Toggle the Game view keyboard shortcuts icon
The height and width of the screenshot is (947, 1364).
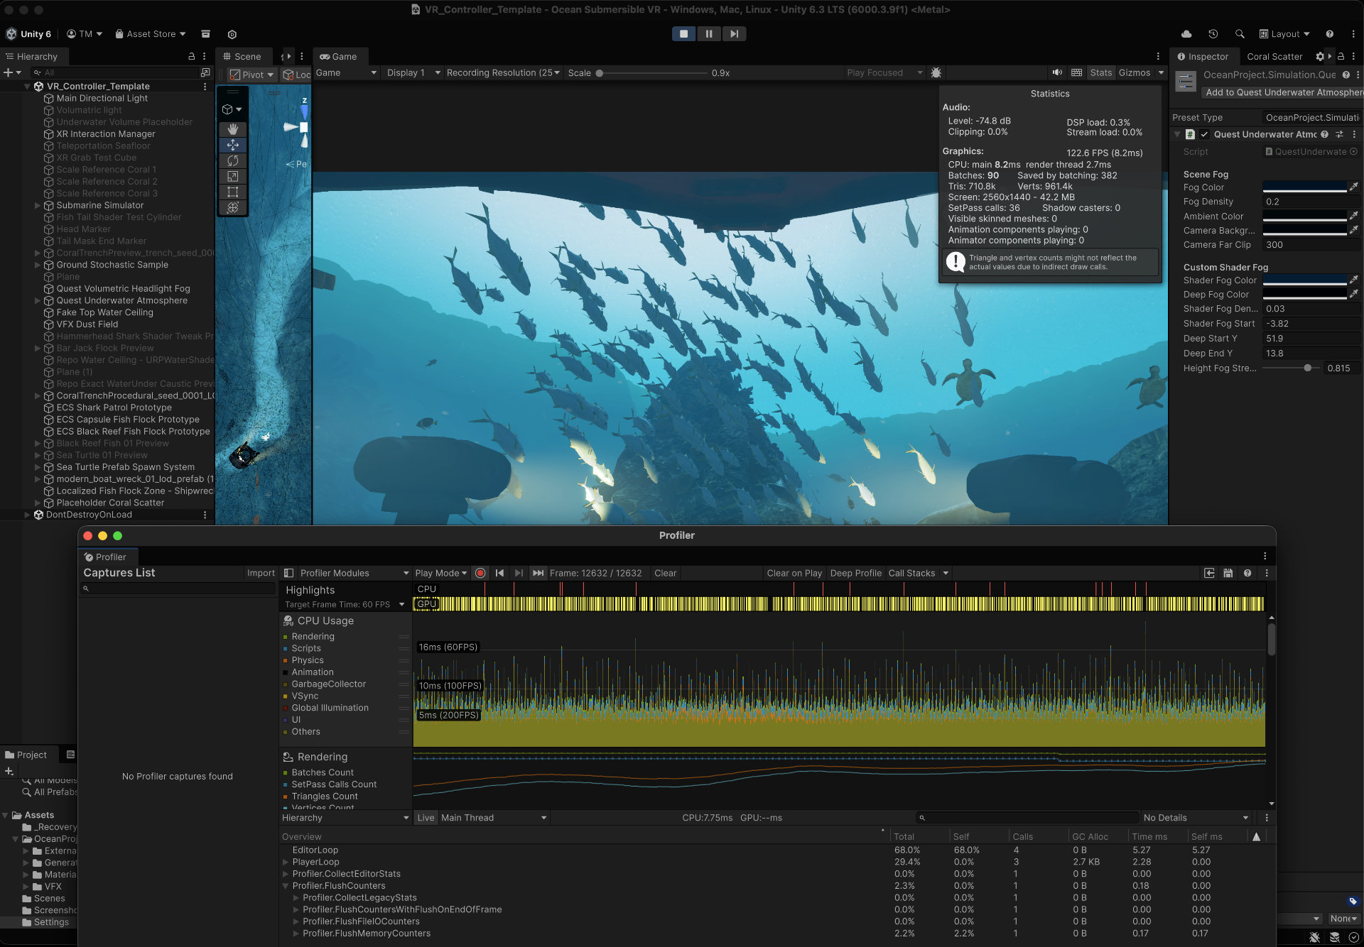[1076, 72]
